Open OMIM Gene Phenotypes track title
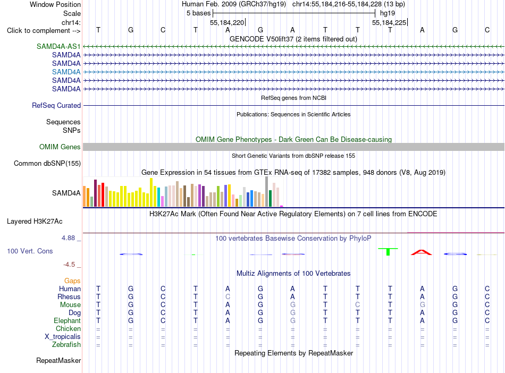 point(293,139)
